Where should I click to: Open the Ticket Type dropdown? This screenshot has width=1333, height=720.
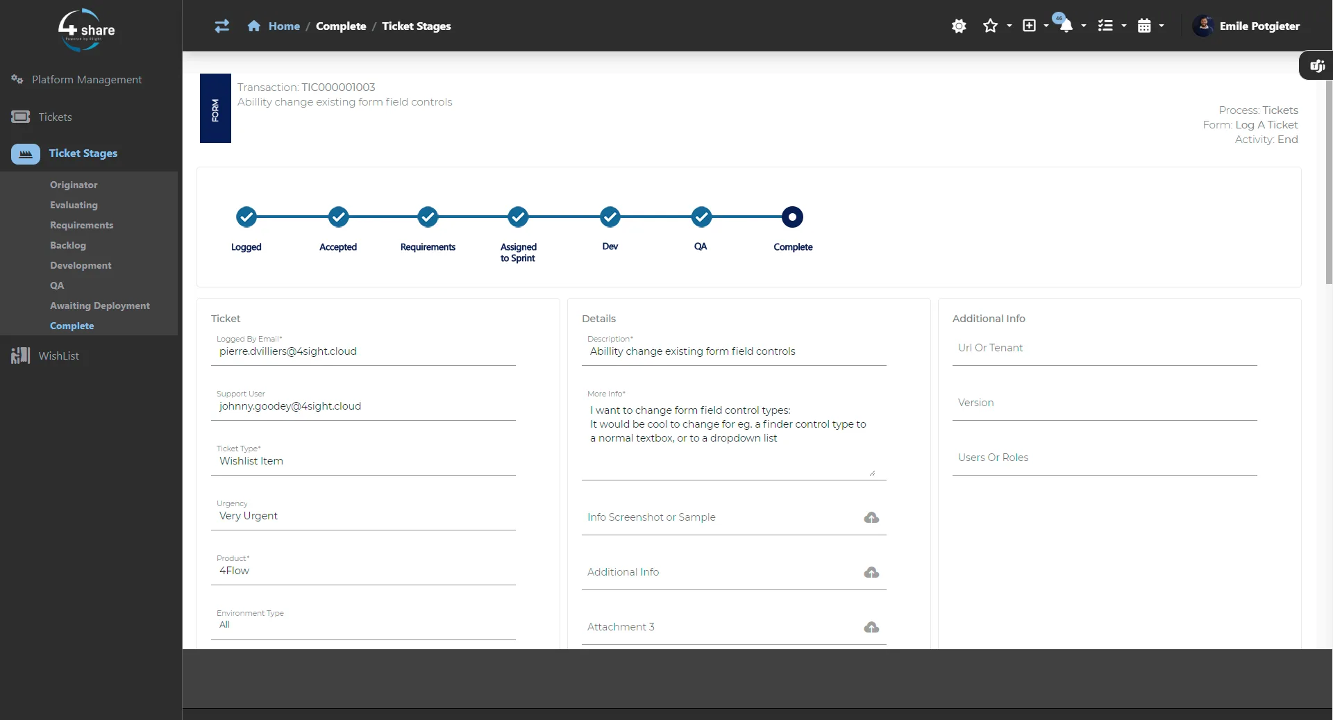pos(363,460)
